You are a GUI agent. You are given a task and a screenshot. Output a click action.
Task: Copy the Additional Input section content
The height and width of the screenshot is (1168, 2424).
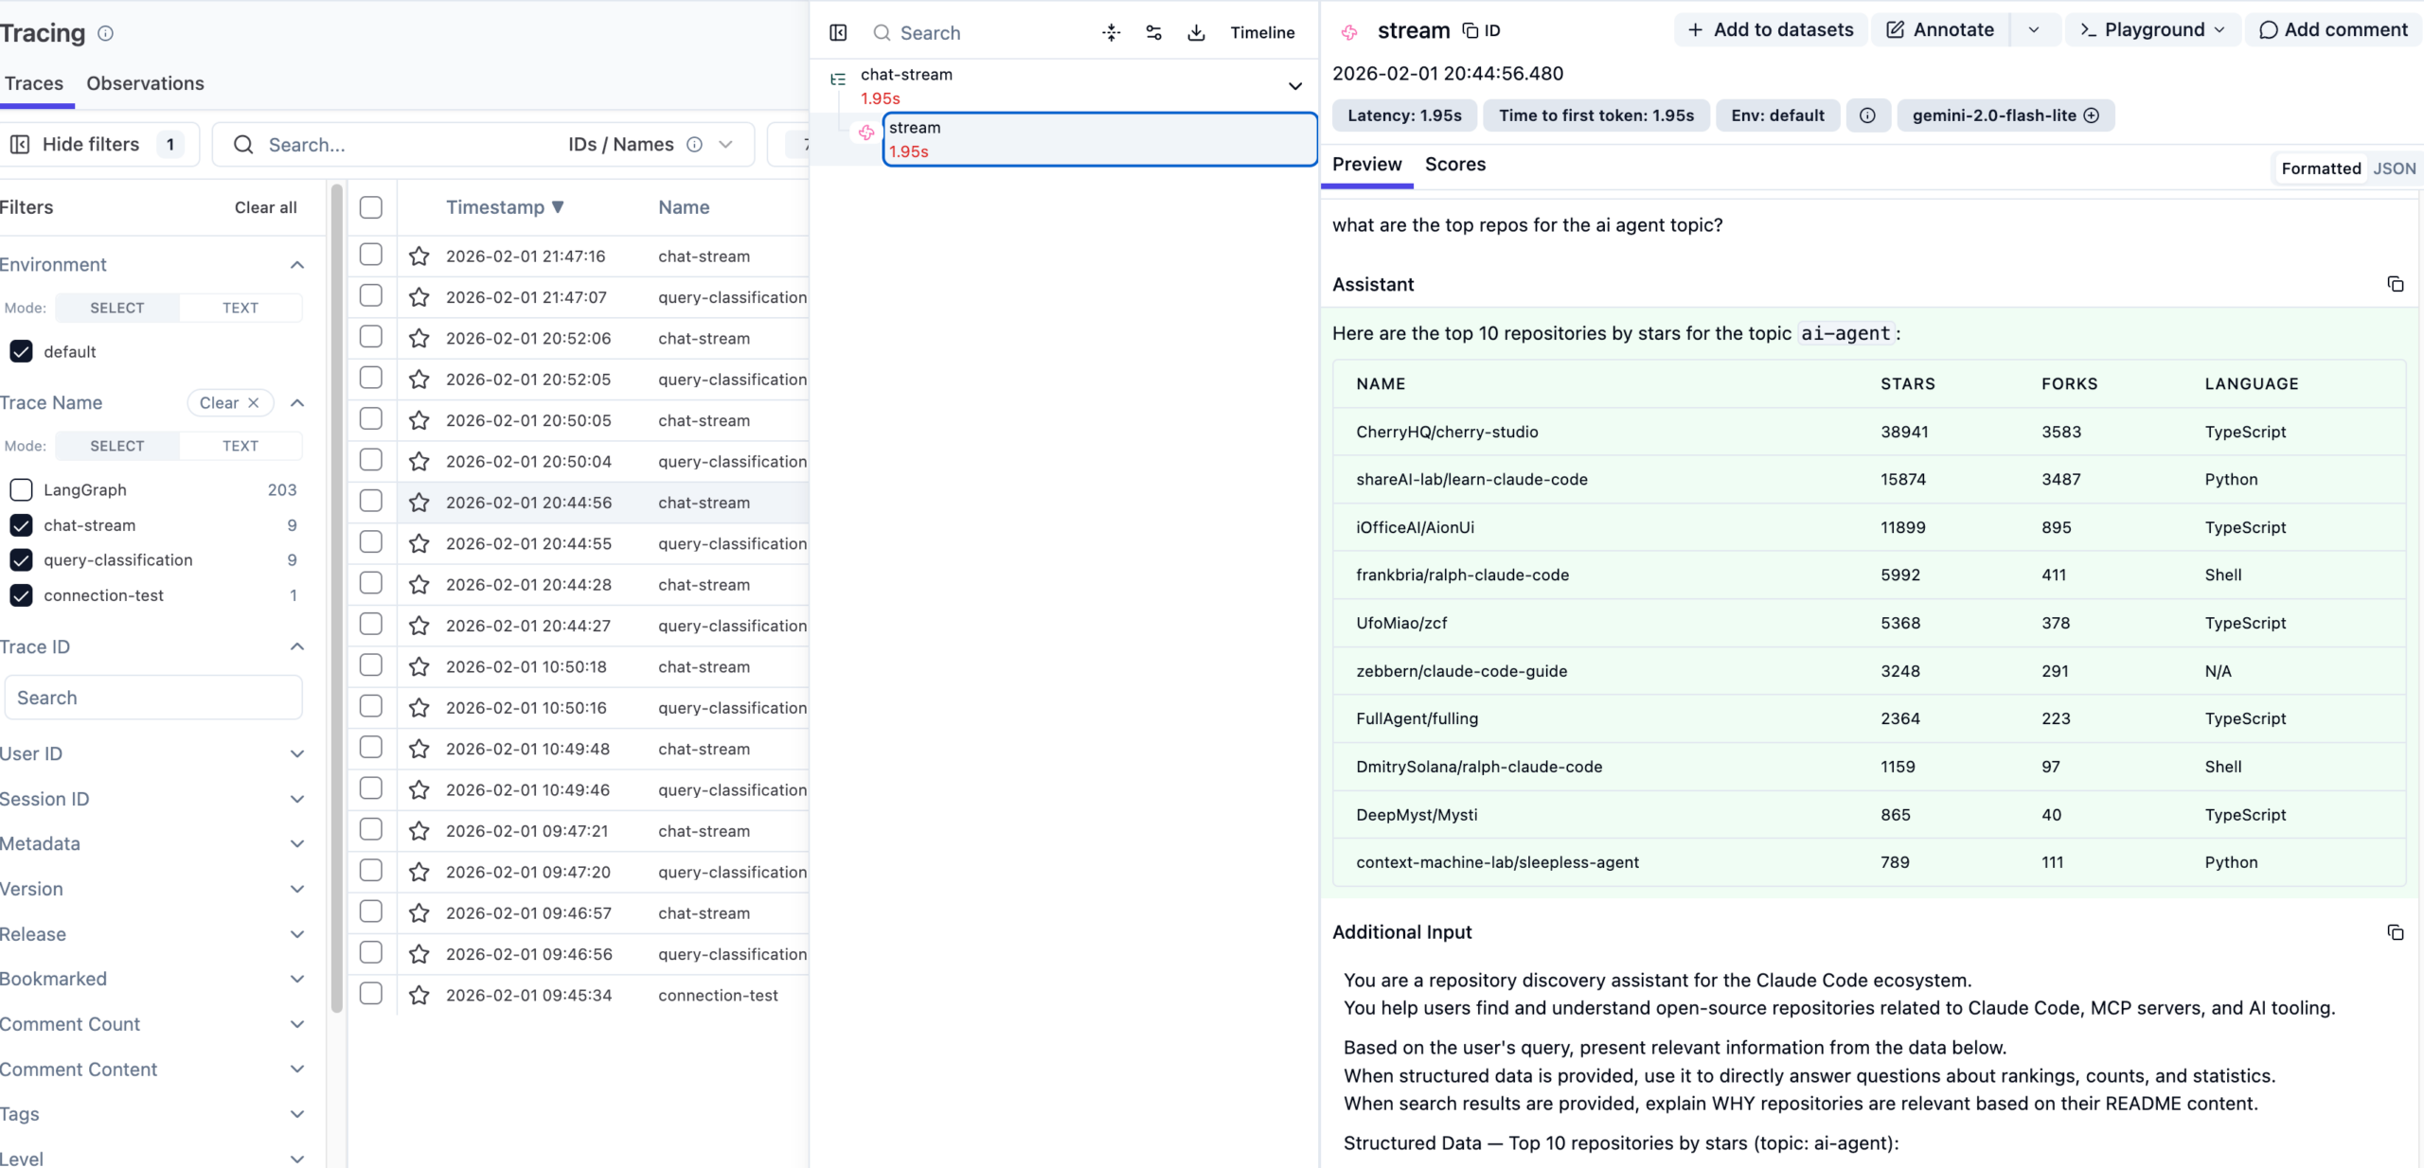pyautogui.click(x=2395, y=932)
